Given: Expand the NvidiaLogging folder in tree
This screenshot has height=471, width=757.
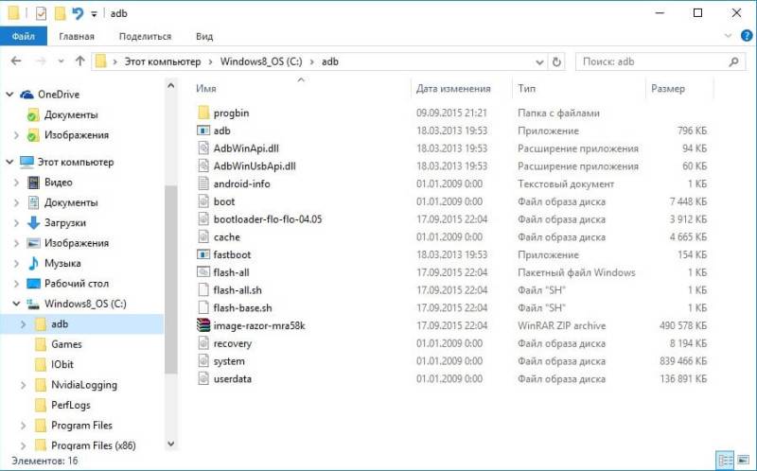Looking at the screenshot, I should click(x=23, y=385).
